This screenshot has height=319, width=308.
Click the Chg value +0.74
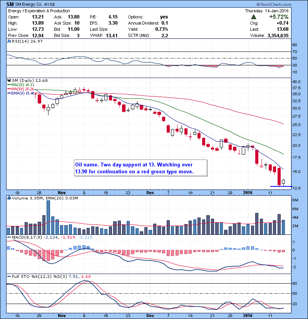point(282,23)
